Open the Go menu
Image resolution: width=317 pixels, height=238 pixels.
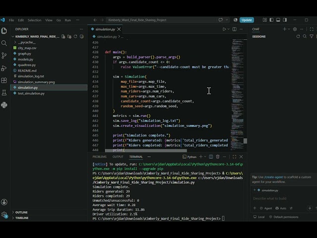(58, 20)
